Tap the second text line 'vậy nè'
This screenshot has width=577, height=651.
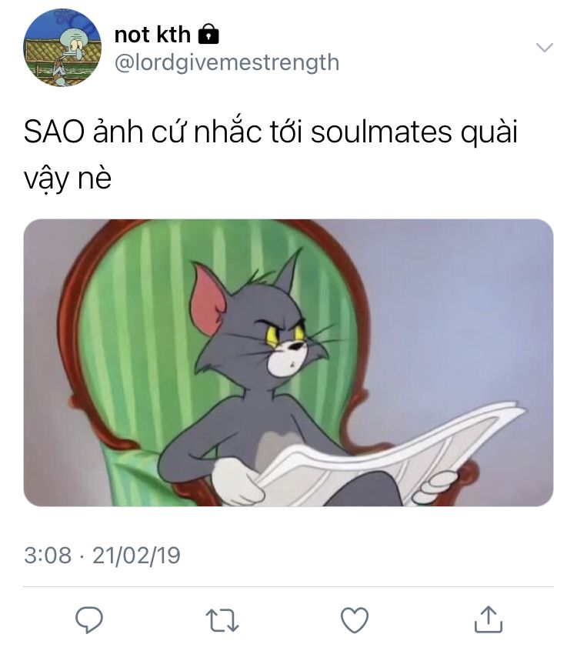(x=68, y=179)
